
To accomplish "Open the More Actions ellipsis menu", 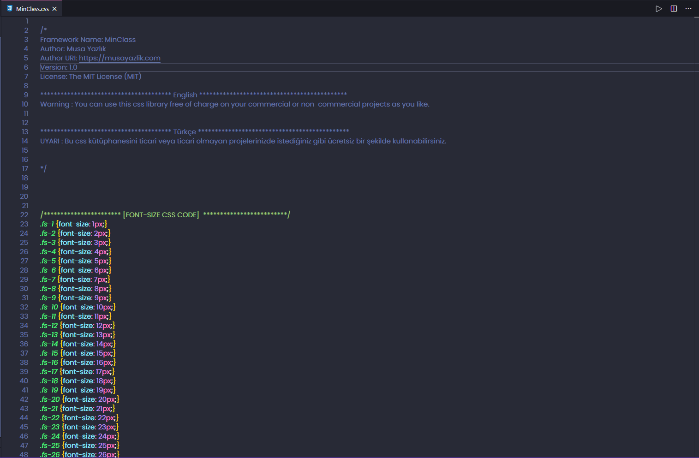I will pos(688,9).
